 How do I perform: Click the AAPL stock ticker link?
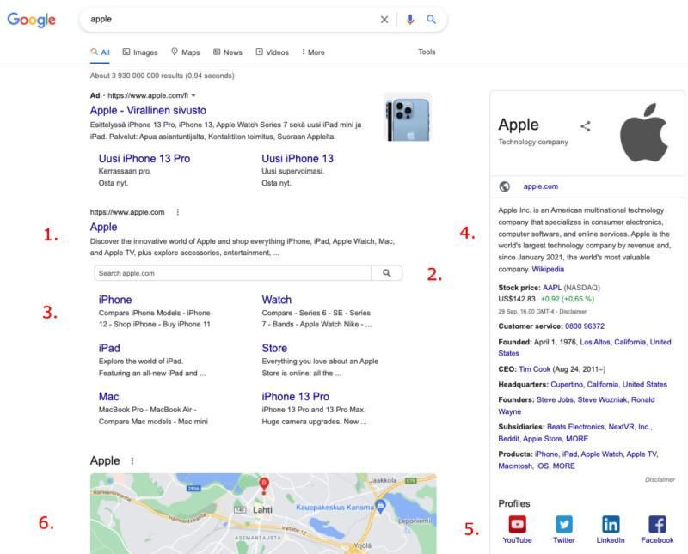(x=552, y=288)
